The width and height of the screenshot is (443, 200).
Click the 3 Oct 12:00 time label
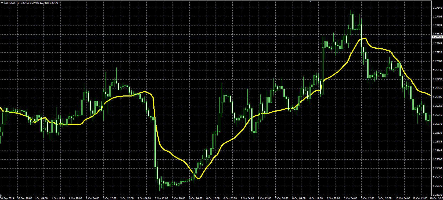(x=162, y=198)
